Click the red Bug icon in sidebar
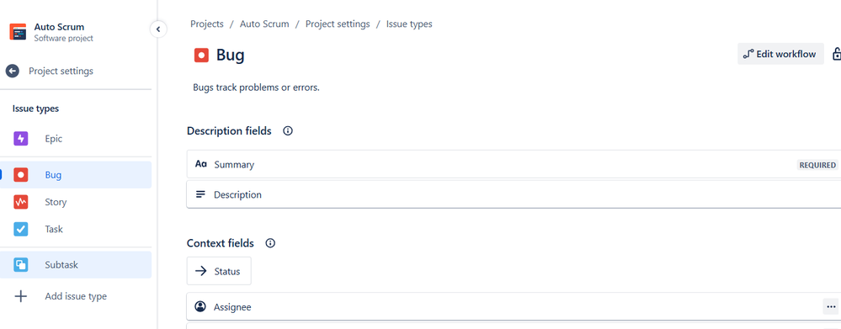Viewport: 841px width, 329px height. 21,175
